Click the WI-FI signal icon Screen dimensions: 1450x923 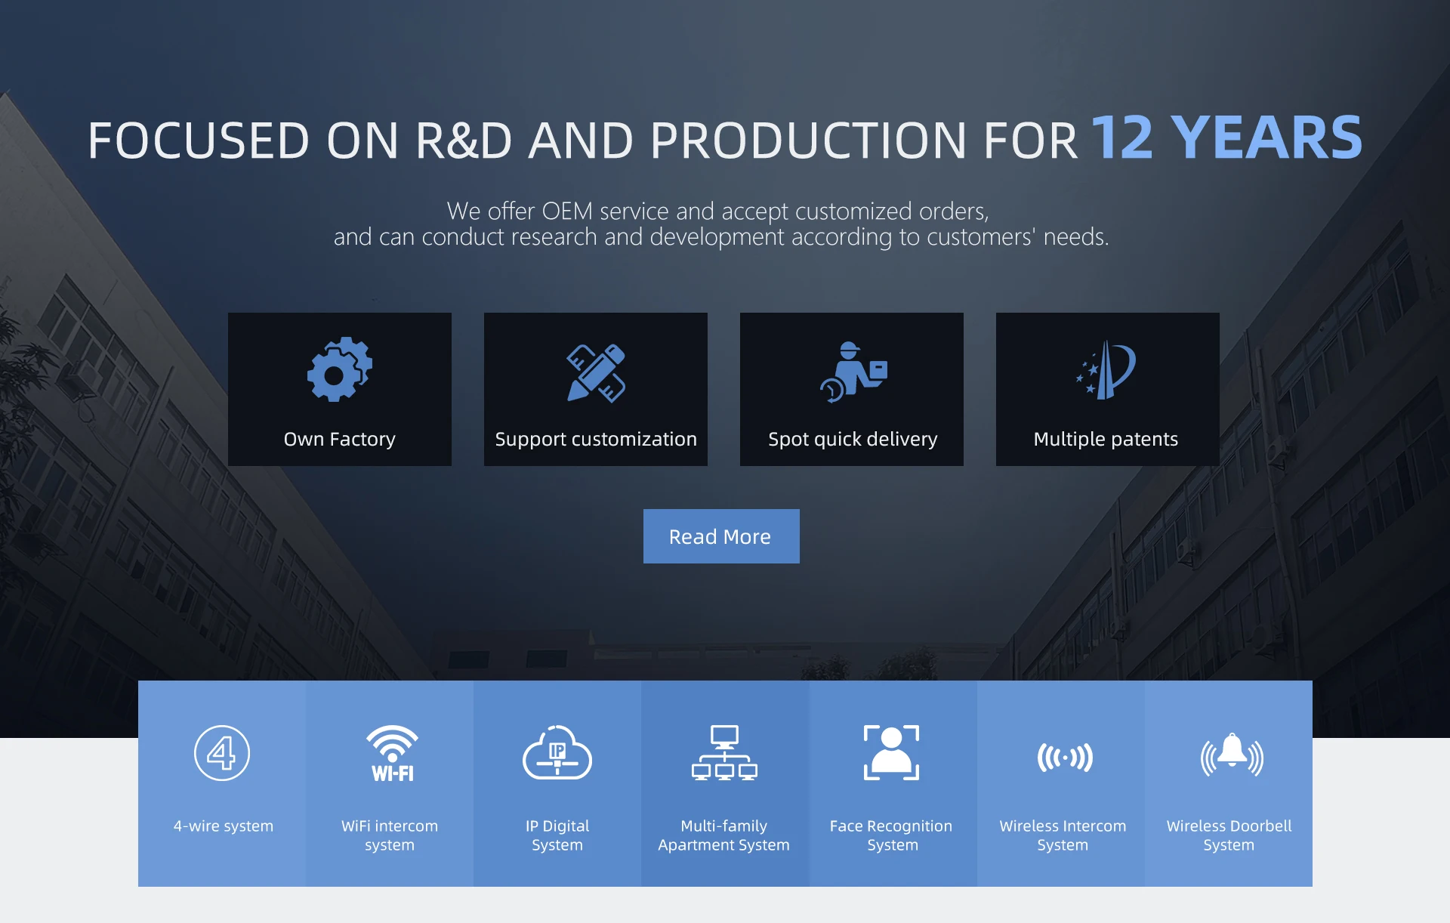tap(391, 753)
